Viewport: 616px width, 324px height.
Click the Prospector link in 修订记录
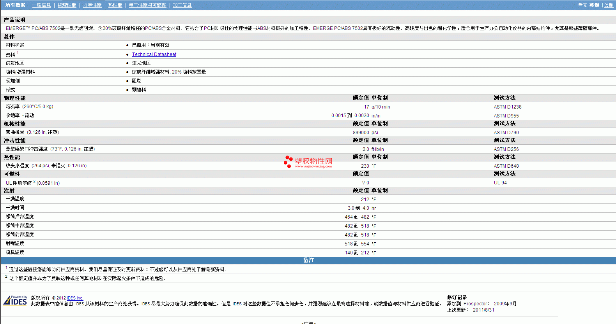(x=475, y=304)
